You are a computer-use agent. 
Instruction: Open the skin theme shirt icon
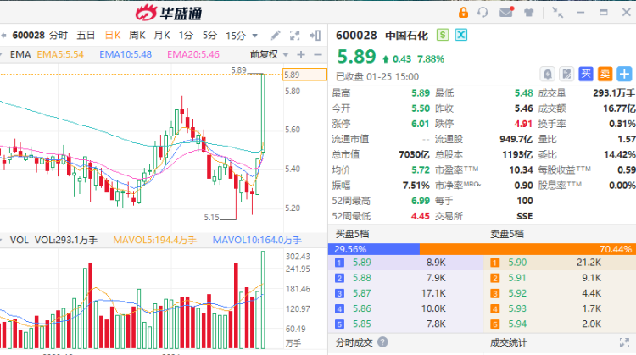coord(532,12)
